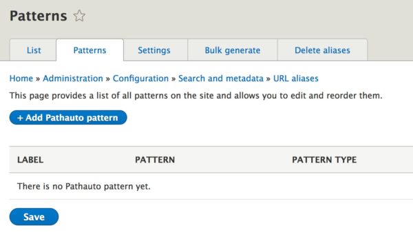
Task: Click the Add Pathauto pattern button
Action: [68, 118]
